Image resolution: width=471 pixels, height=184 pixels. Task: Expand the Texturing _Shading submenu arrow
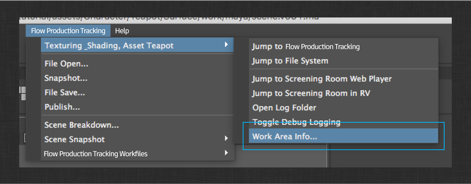(x=226, y=45)
